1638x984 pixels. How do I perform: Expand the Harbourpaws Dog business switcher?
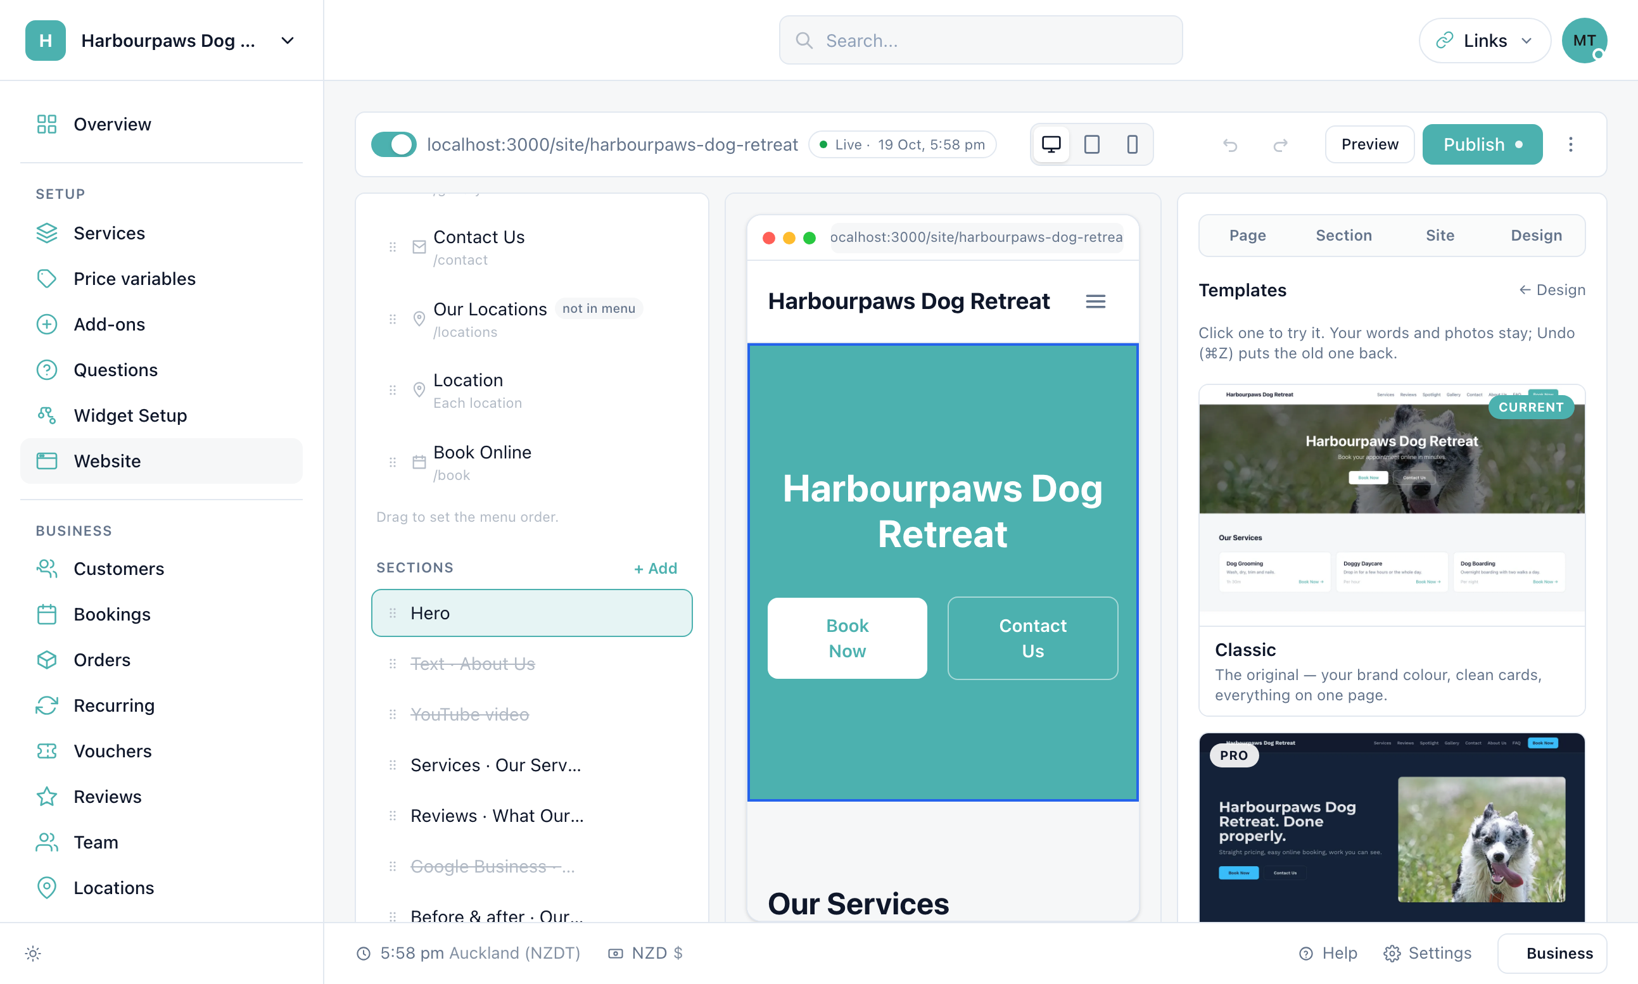coord(161,41)
